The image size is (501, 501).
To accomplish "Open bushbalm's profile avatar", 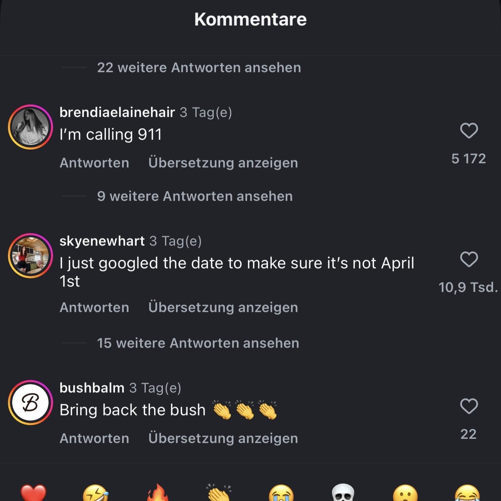I will [30, 403].
